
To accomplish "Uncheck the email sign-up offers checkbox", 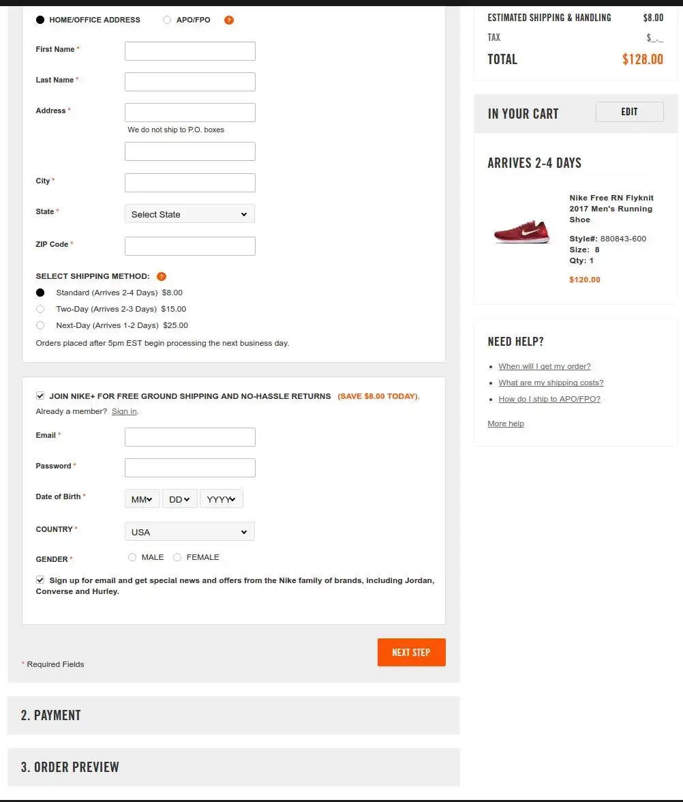I will 40,580.
